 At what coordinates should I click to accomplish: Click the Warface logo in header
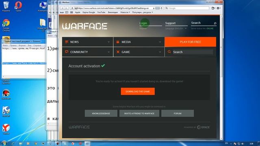coord(85,26)
